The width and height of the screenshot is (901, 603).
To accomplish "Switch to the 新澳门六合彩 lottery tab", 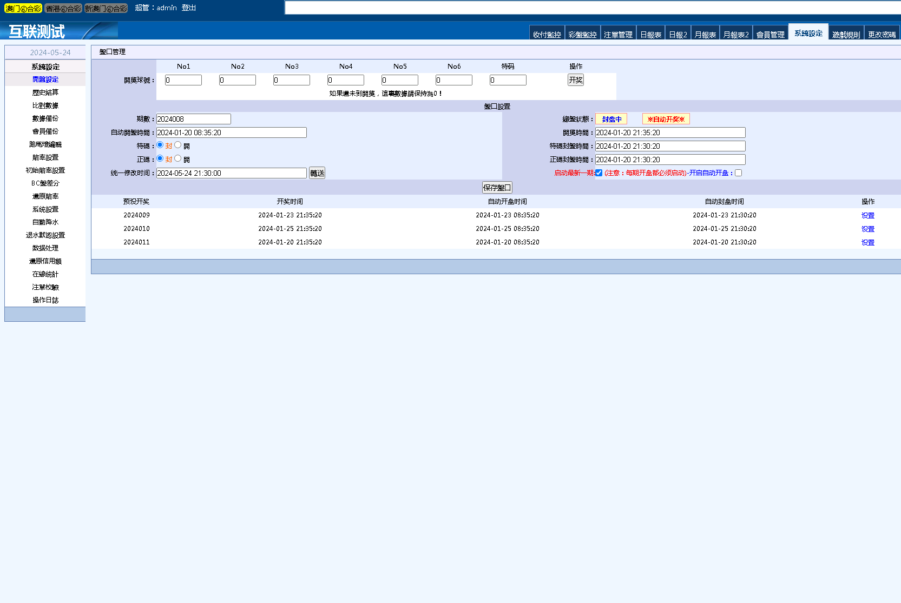I will [106, 8].
